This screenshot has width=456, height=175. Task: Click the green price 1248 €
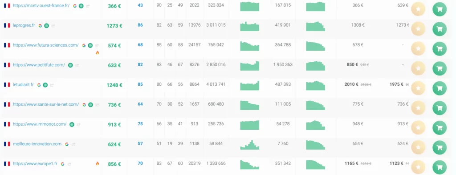(114, 85)
